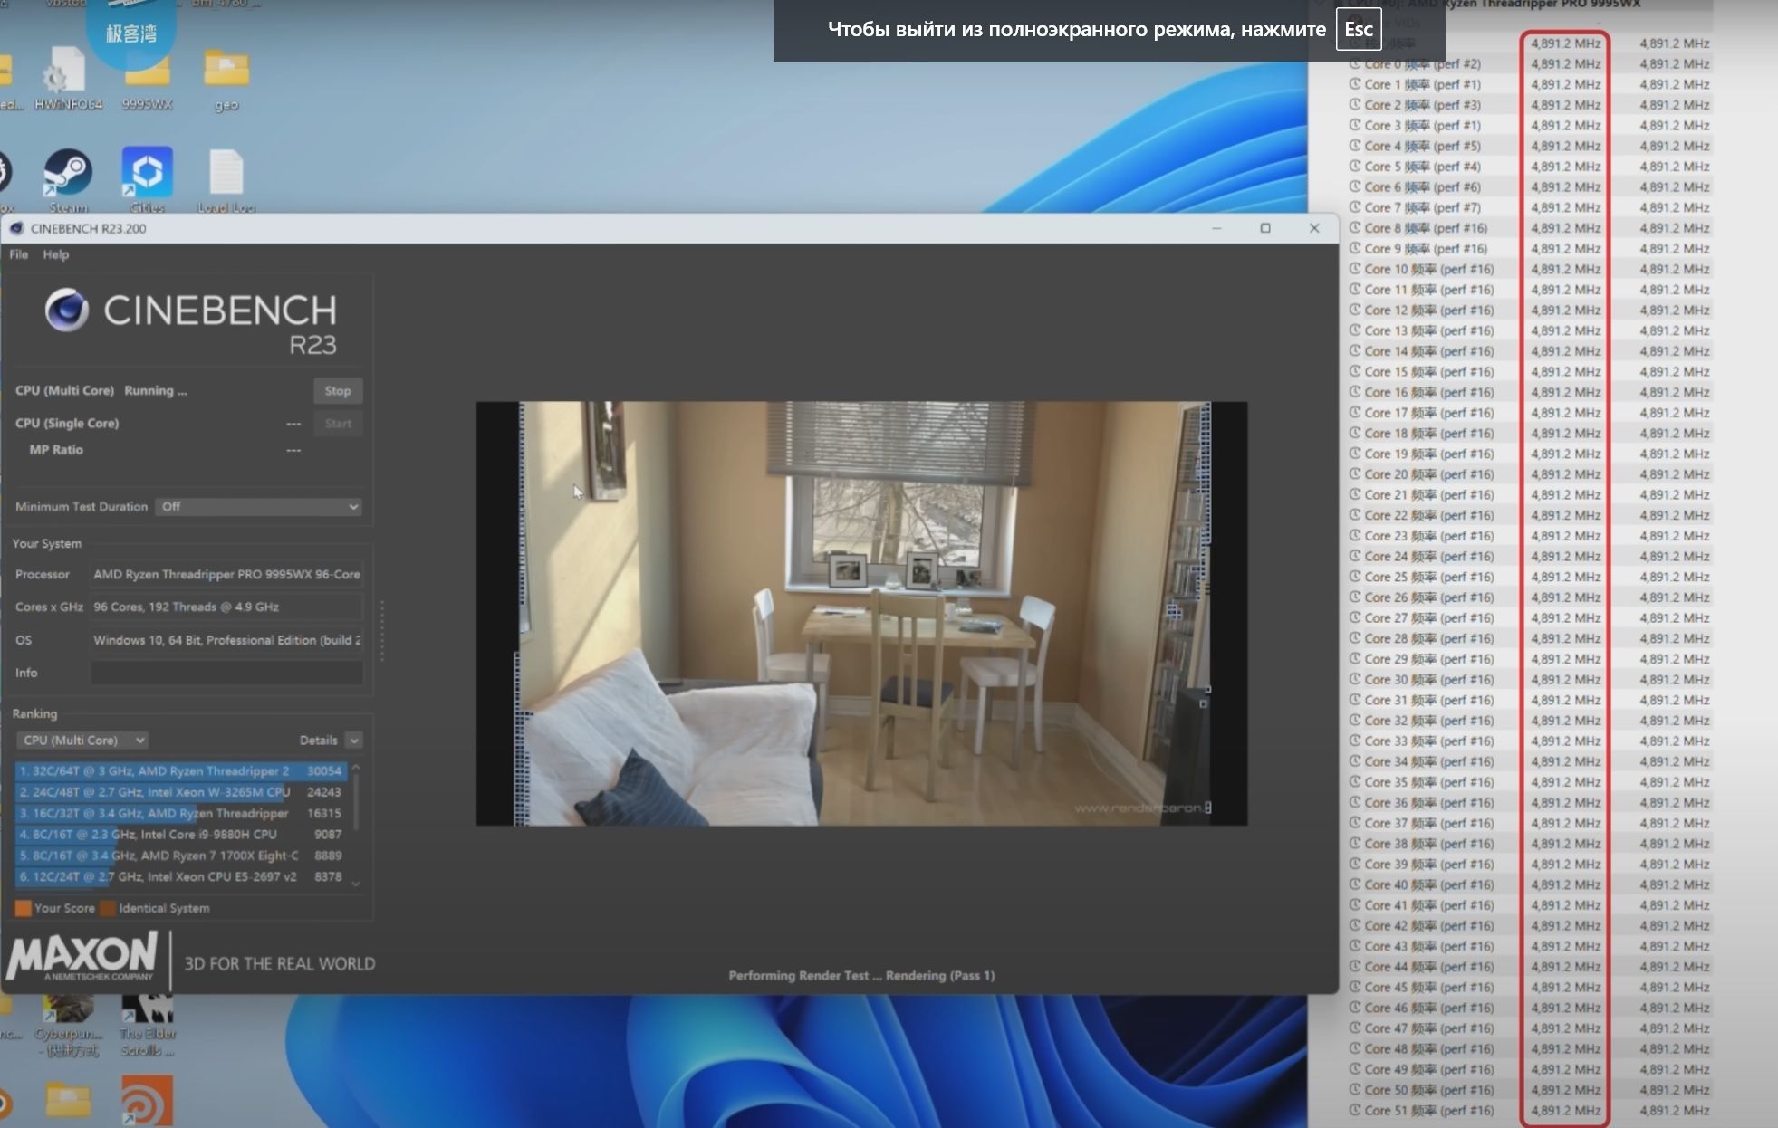Image resolution: width=1778 pixels, height=1128 pixels.
Task: Open the Cyberpunk desktop shortcut
Action: (68, 1026)
